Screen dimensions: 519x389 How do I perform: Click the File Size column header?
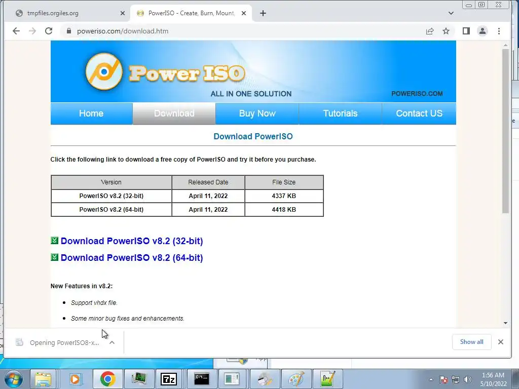coord(284,182)
